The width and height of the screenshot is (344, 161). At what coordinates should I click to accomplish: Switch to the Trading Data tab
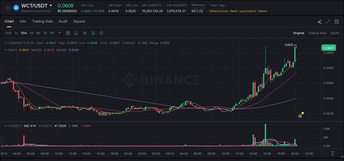[42, 21]
